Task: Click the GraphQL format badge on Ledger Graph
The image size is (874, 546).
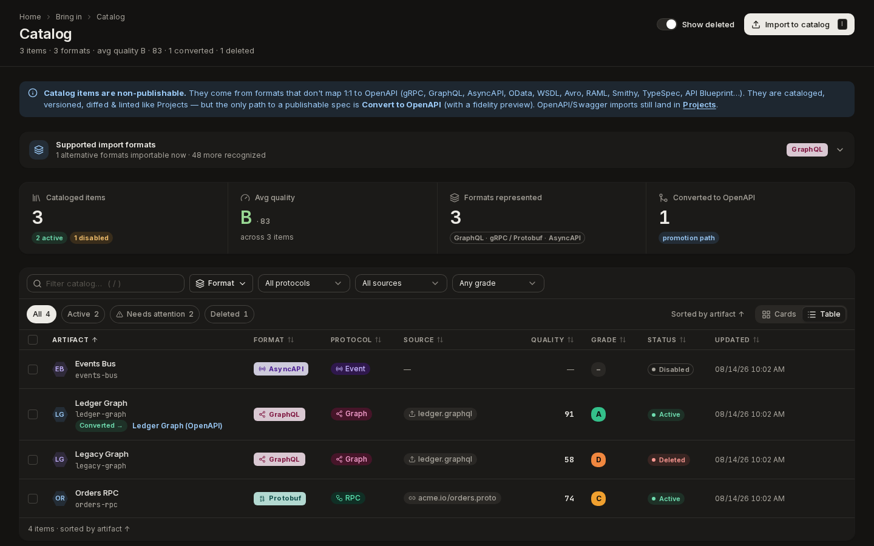Action: [x=279, y=414]
